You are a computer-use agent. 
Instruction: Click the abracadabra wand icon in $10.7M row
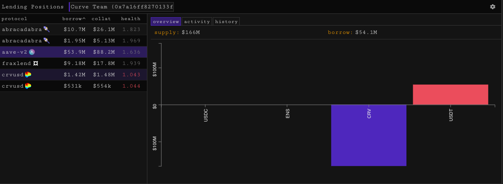(x=47, y=29)
